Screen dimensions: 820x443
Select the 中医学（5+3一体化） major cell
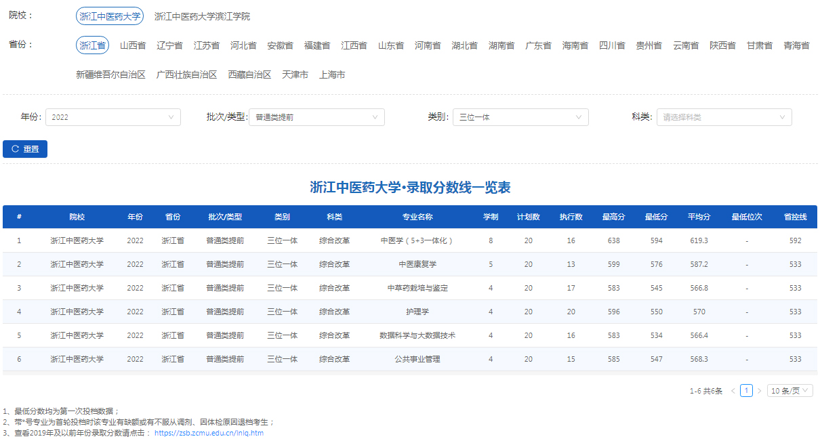pos(417,240)
